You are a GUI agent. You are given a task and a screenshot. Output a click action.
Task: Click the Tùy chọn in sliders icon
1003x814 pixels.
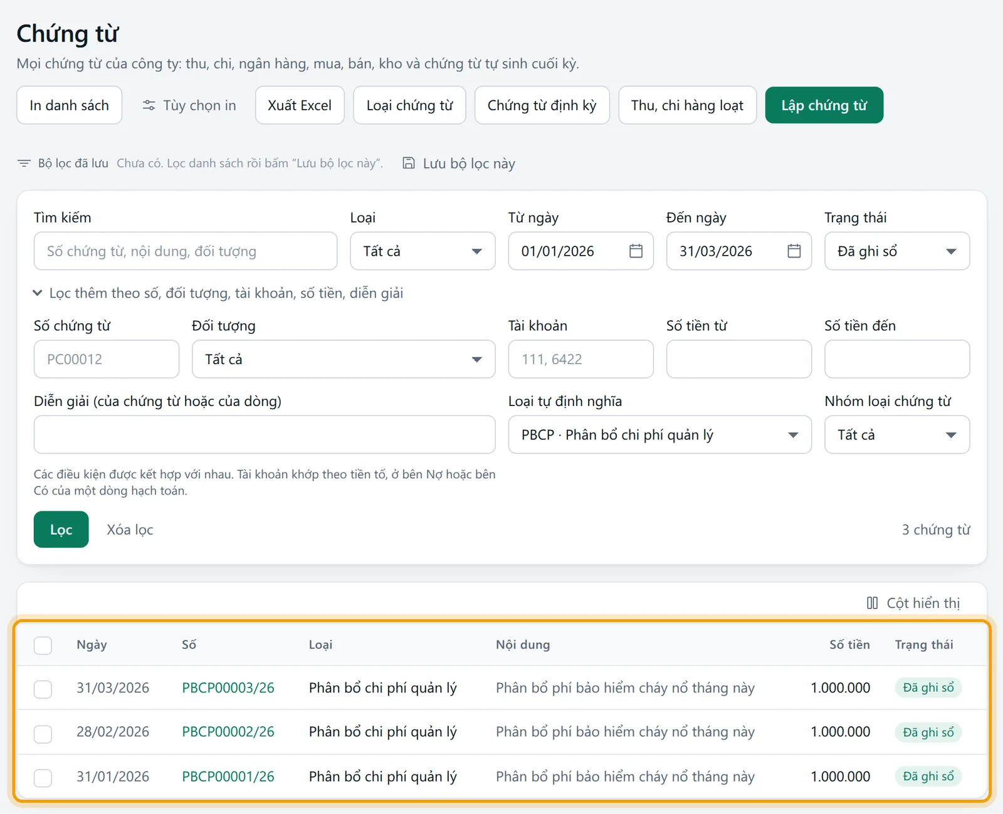click(149, 105)
